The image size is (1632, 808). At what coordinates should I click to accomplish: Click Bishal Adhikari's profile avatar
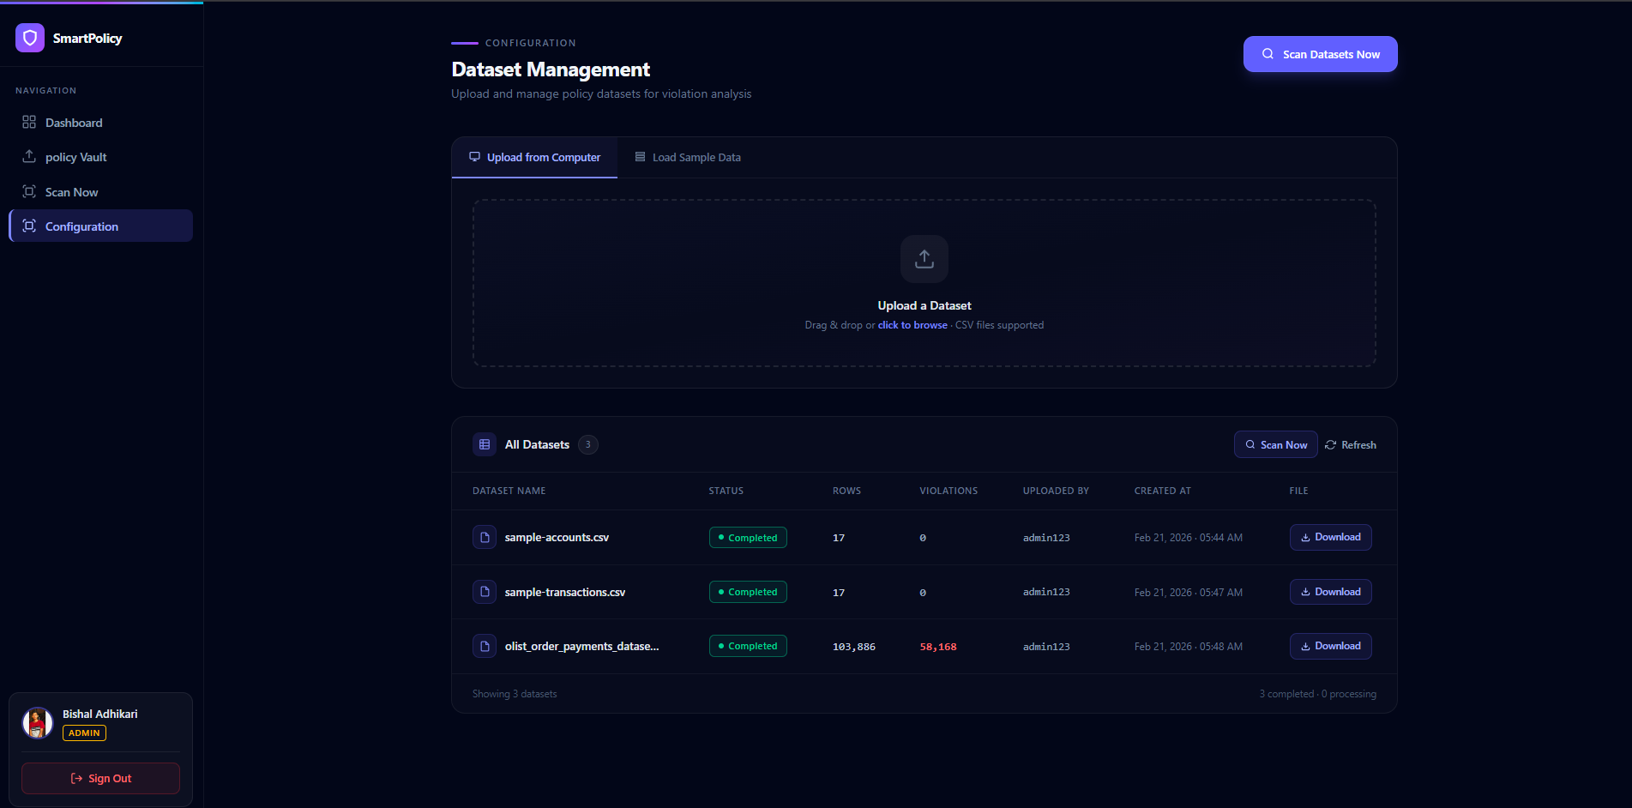(x=38, y=723)
